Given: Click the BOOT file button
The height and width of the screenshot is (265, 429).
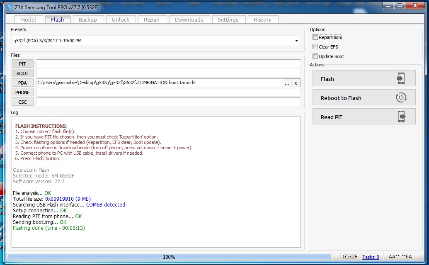Looking at the screenshot, I should coord(22,73).
